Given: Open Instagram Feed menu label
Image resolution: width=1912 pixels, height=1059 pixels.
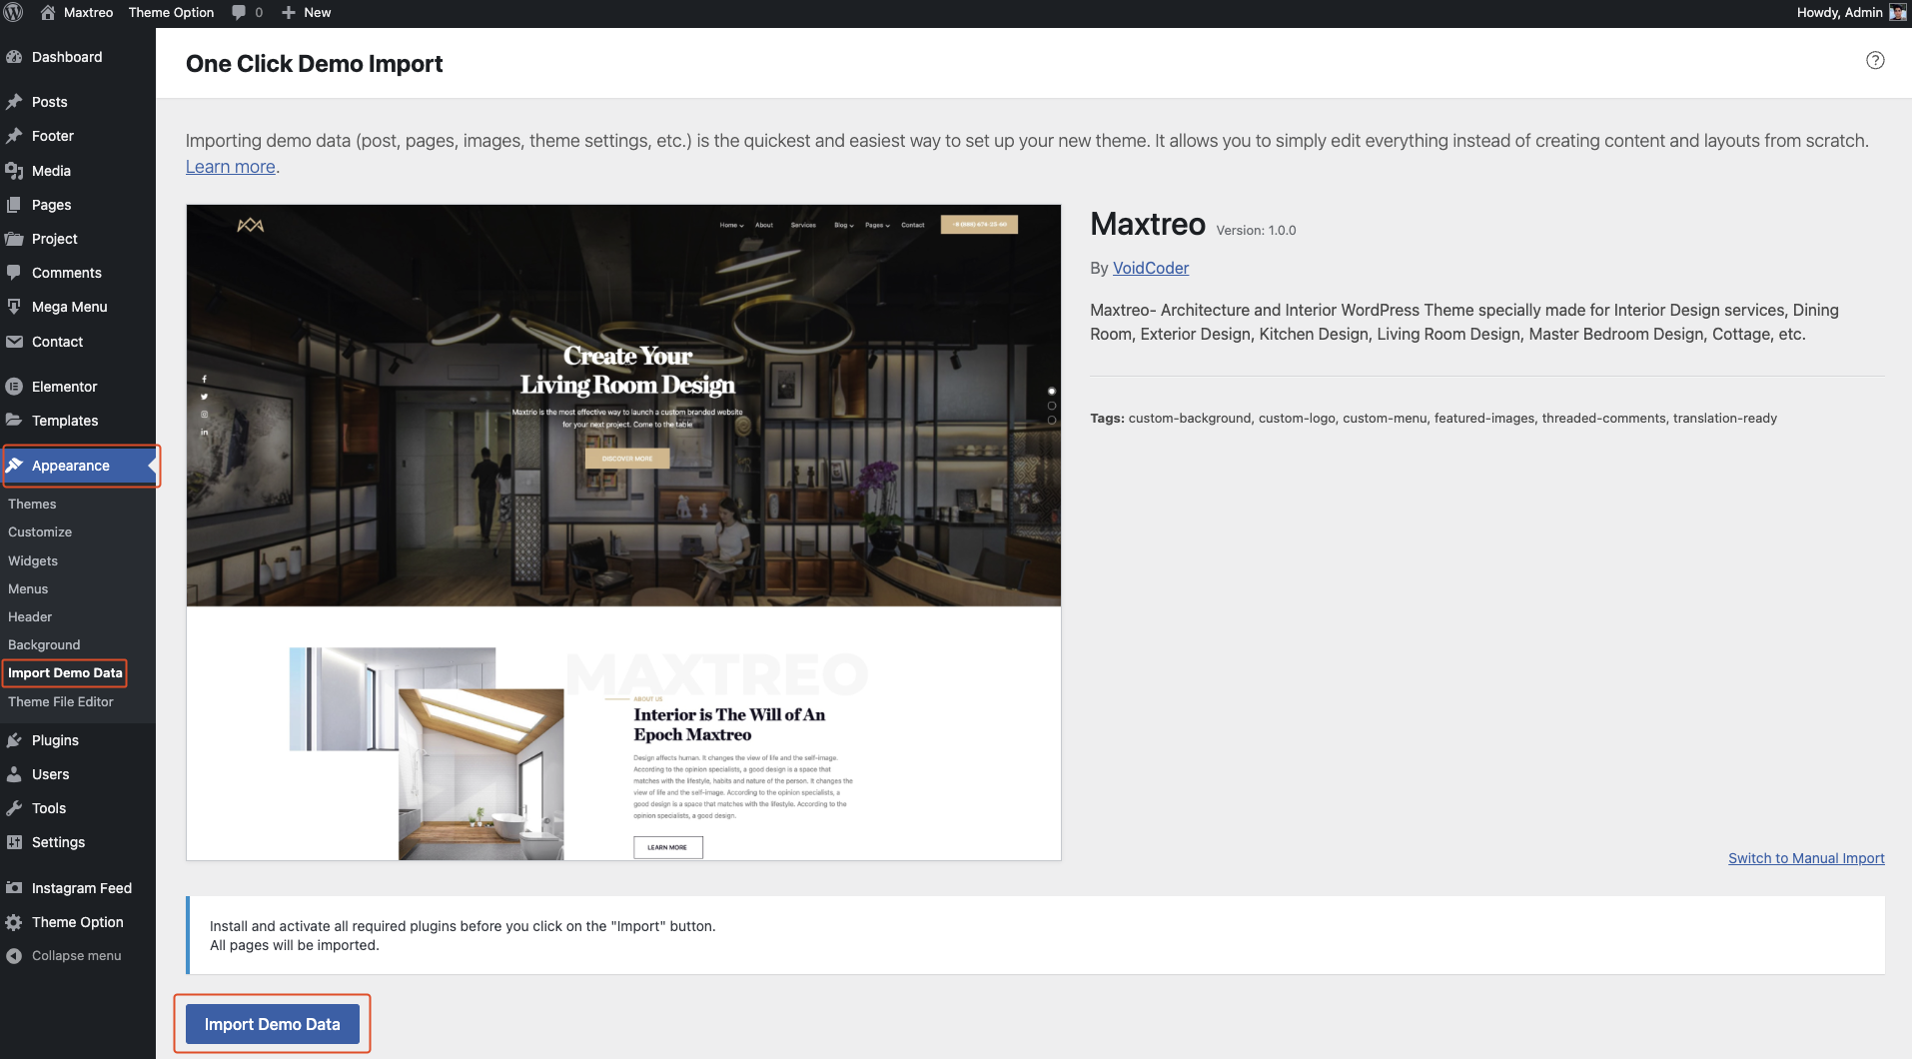Looking at the screenshot, I should tap(82, 888).
